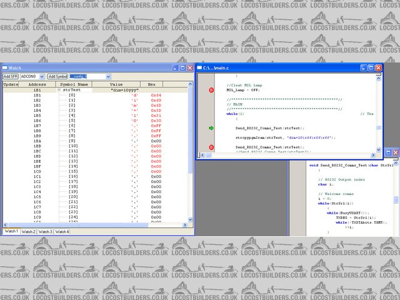
Task: Click the highlighted config symbol field
Action: coord(87,76)
